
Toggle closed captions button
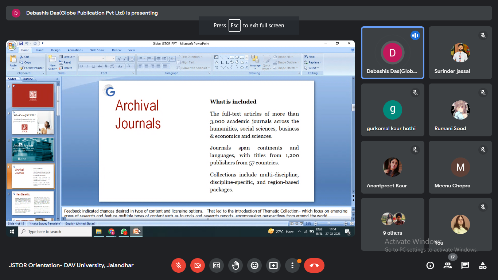[217, 266]
